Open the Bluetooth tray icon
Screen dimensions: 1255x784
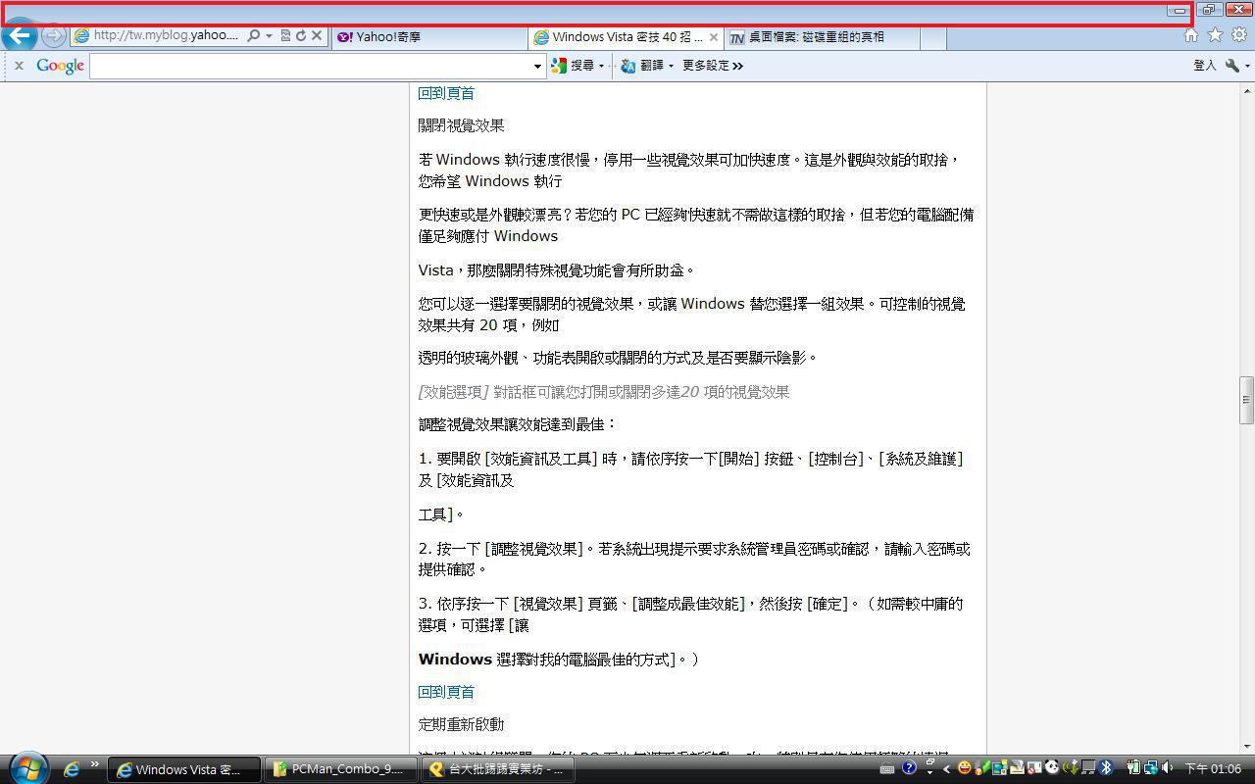tap(1106, 768)
